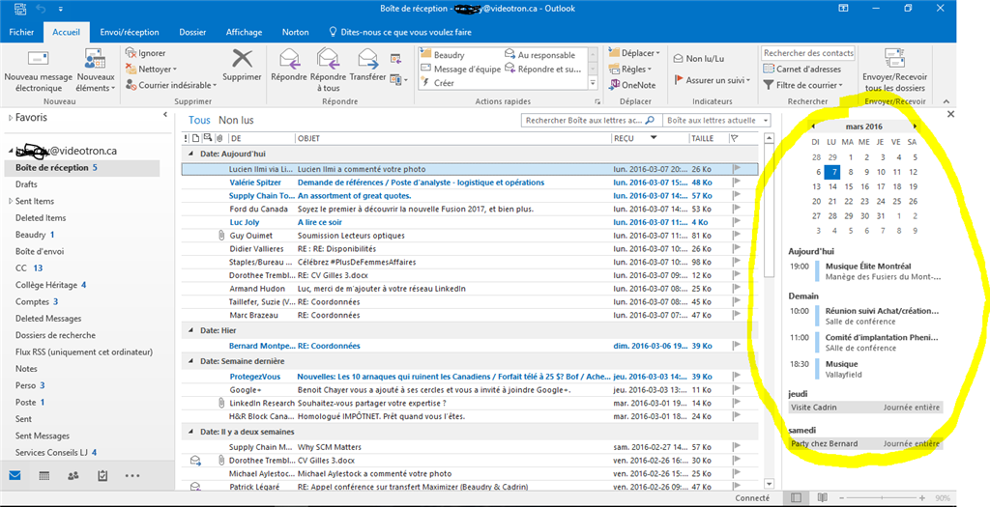
Task: Click the zoom slider in status bar
Action: point(883,498)
